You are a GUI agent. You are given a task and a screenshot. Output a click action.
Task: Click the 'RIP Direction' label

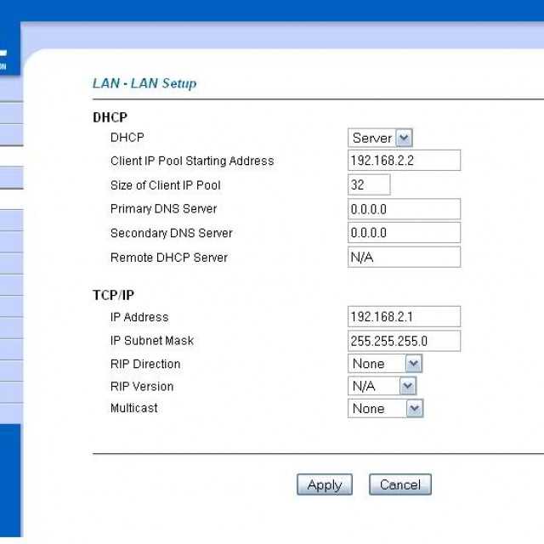[x=145, y=364]
